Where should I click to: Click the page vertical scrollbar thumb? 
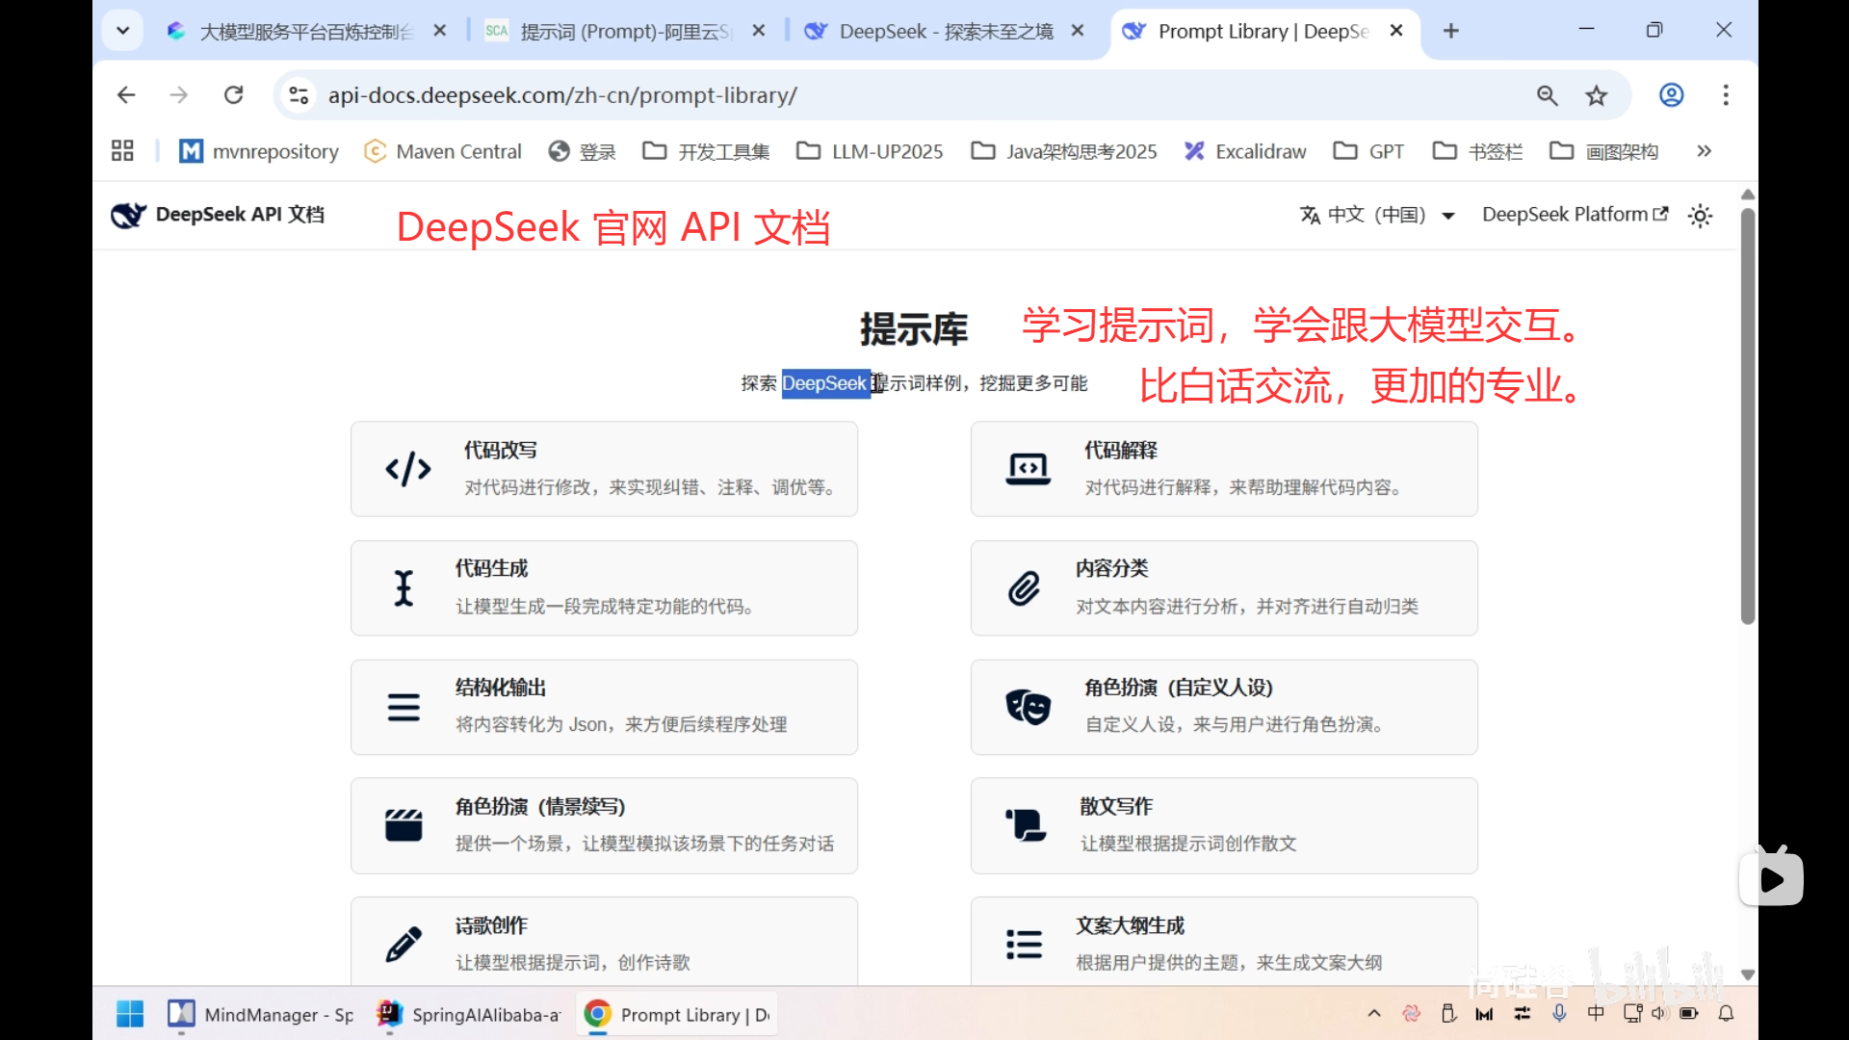pyautogui.click(x=1748, y=416)
